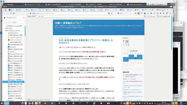Open bookmarks sidebar switcher dropdown
The height and width of the screenshot is (105, 187).
click(x=11, y=17)
